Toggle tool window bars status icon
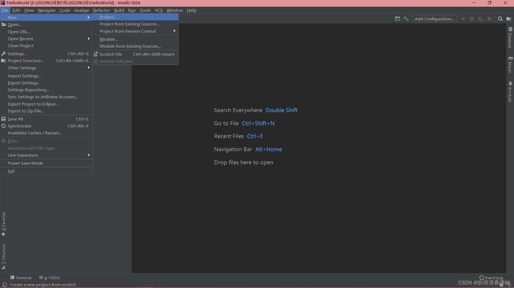Viewport: 514px width, 288px height. click(x=5, y=285)
